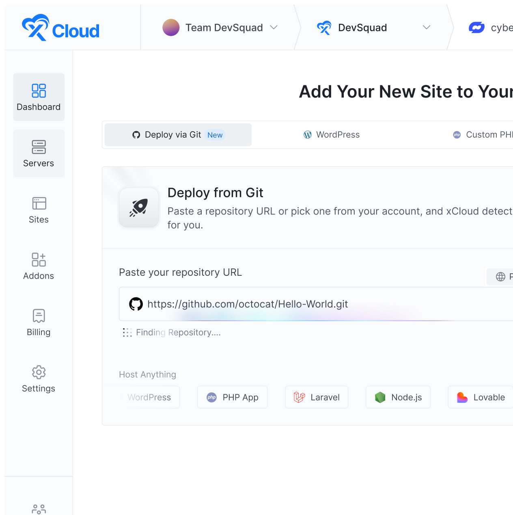Image resolution: width=513 pixels, height=515 pixels.
Task: Click the Add Your New Site heading
Action: 406,92
